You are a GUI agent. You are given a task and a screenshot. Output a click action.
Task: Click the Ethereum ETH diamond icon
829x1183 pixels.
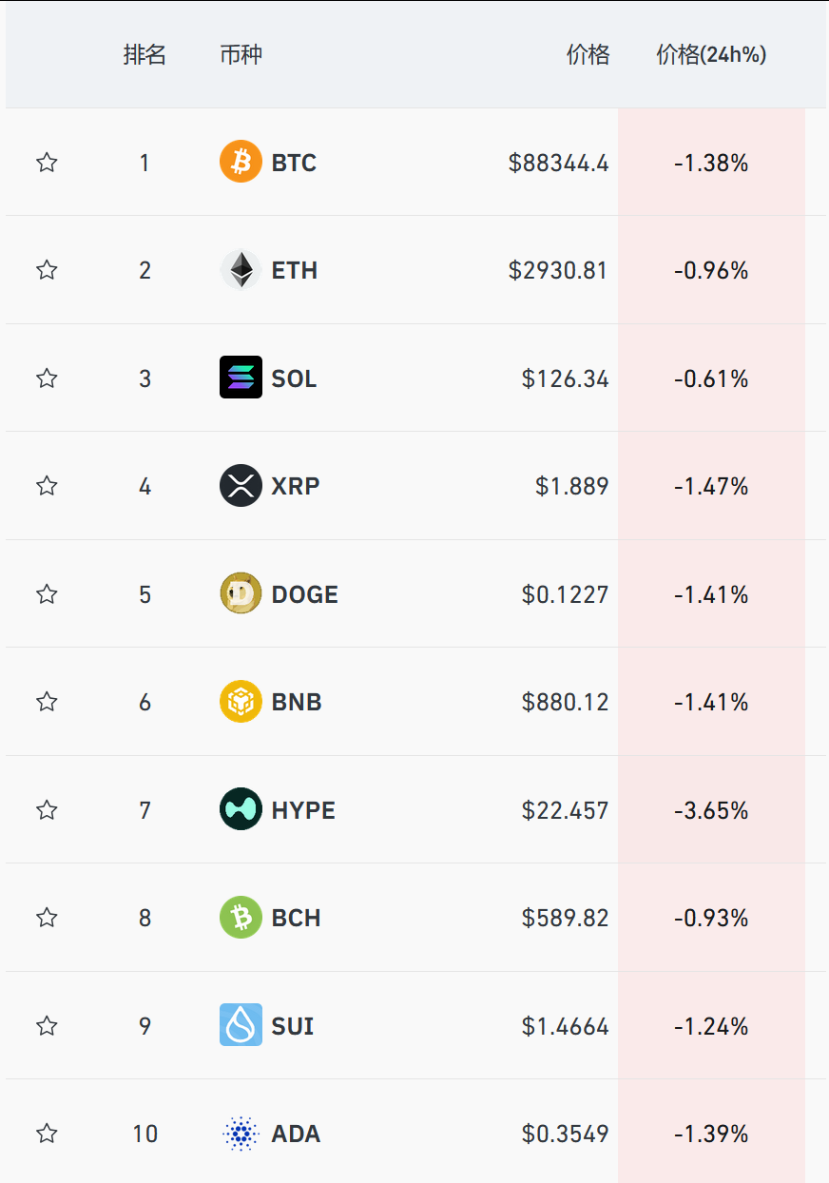(241, 270)
